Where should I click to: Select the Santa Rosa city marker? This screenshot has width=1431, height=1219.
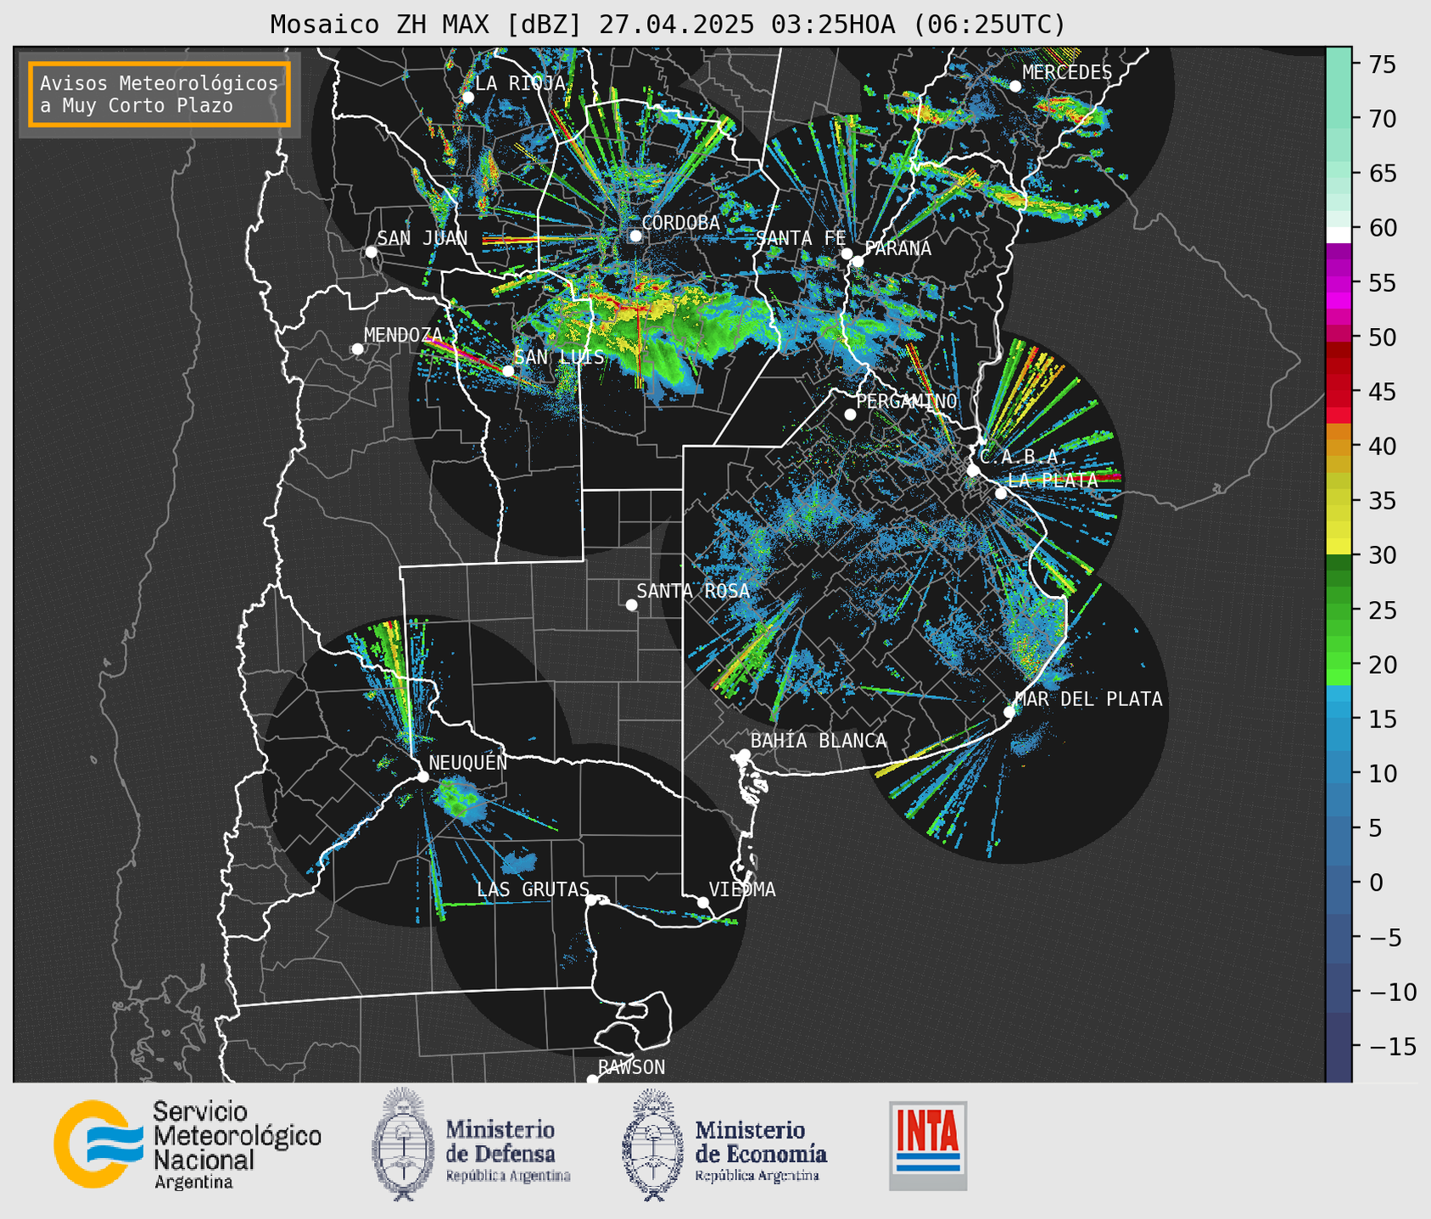click(x=631, y=604)
